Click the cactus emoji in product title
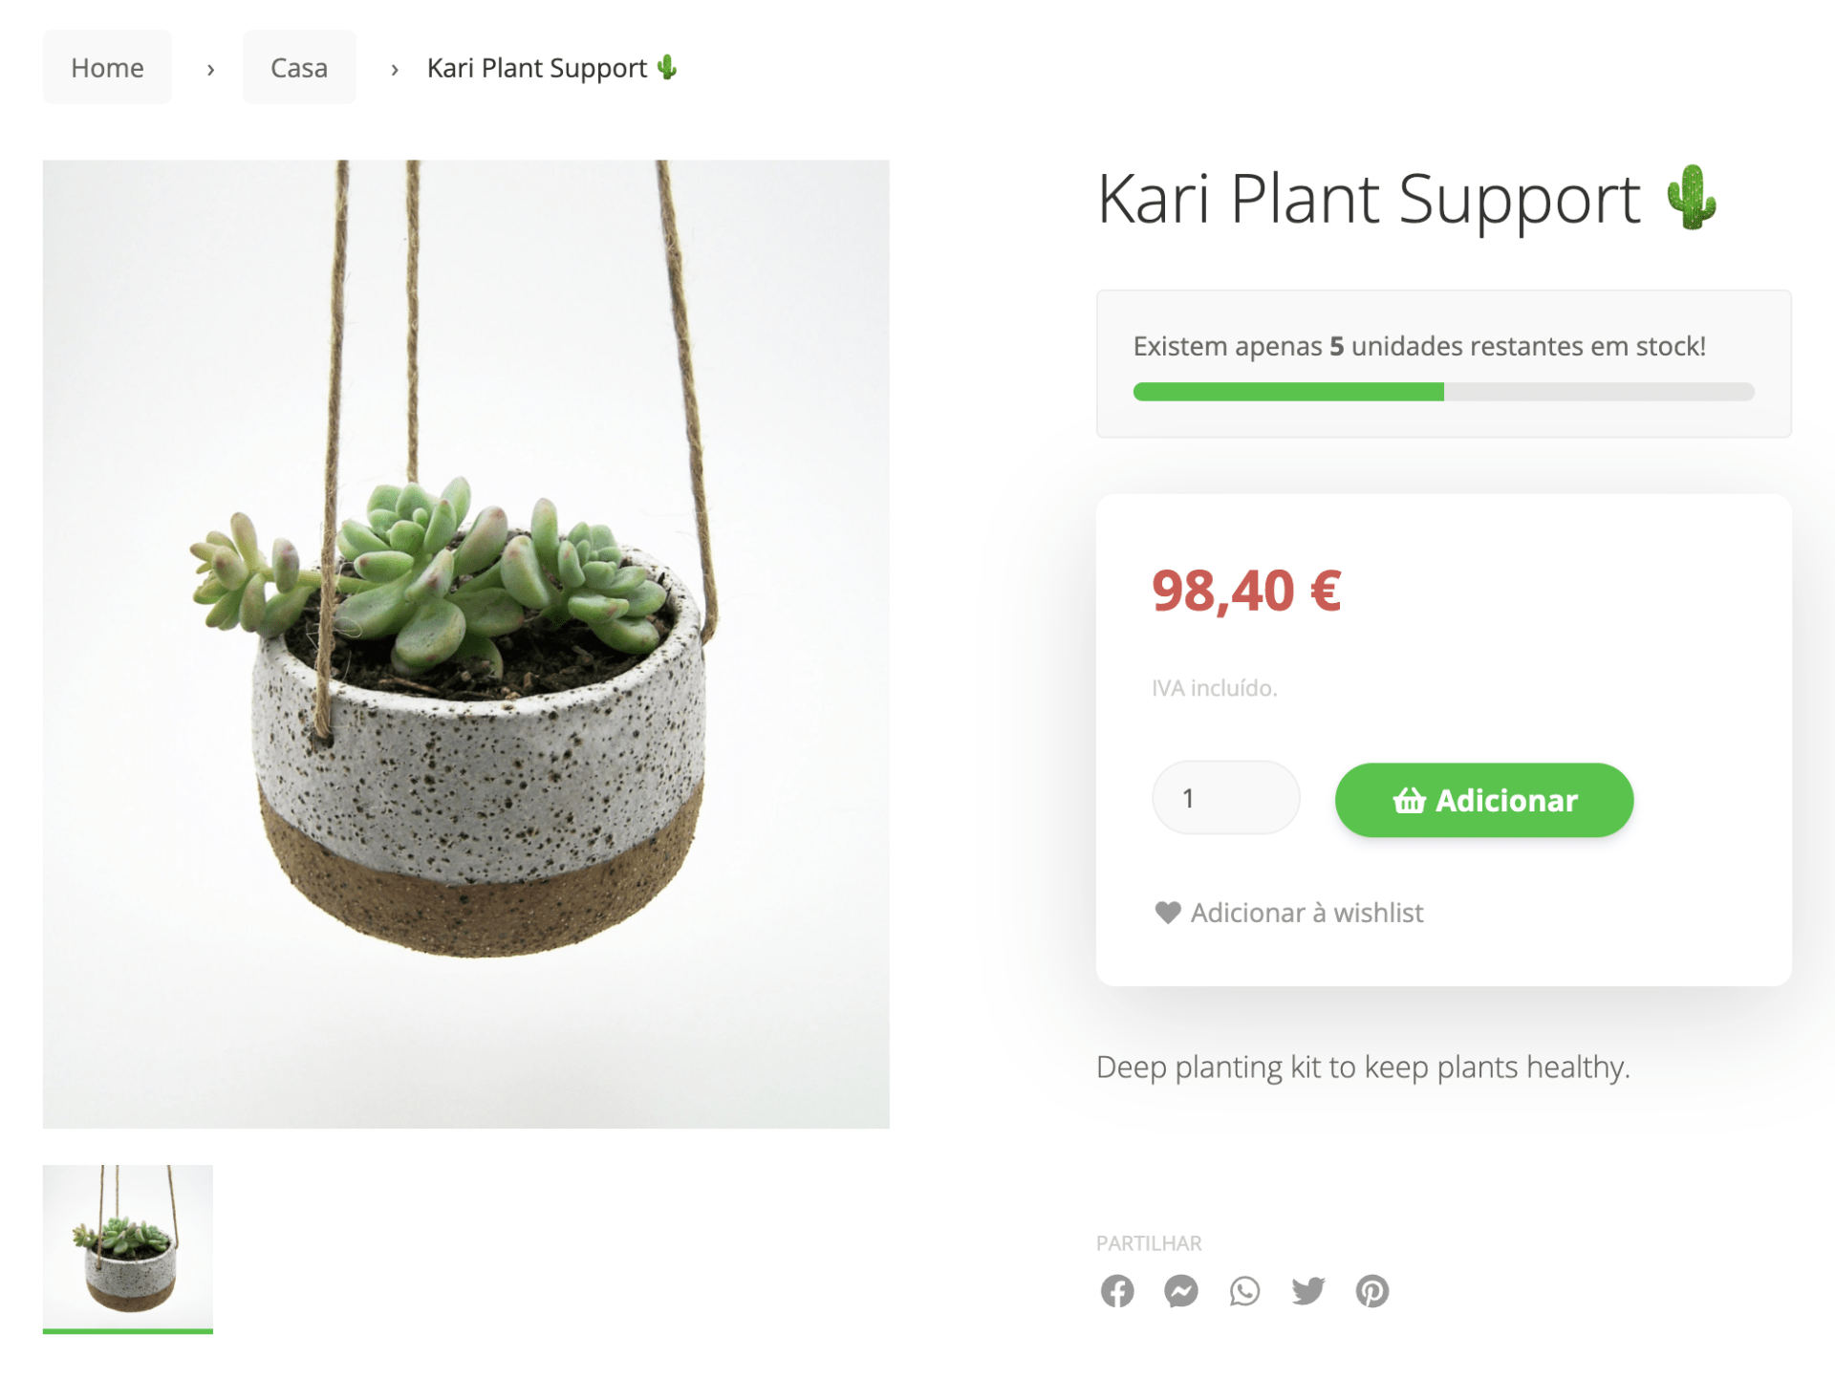The width and height of the screenshot is (1835, 1379). pos(1691,198)
